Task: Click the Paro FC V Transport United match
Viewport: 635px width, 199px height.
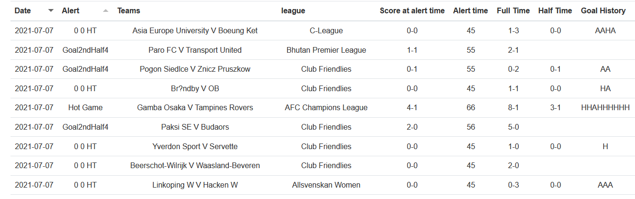Action: tap(195, 50)
